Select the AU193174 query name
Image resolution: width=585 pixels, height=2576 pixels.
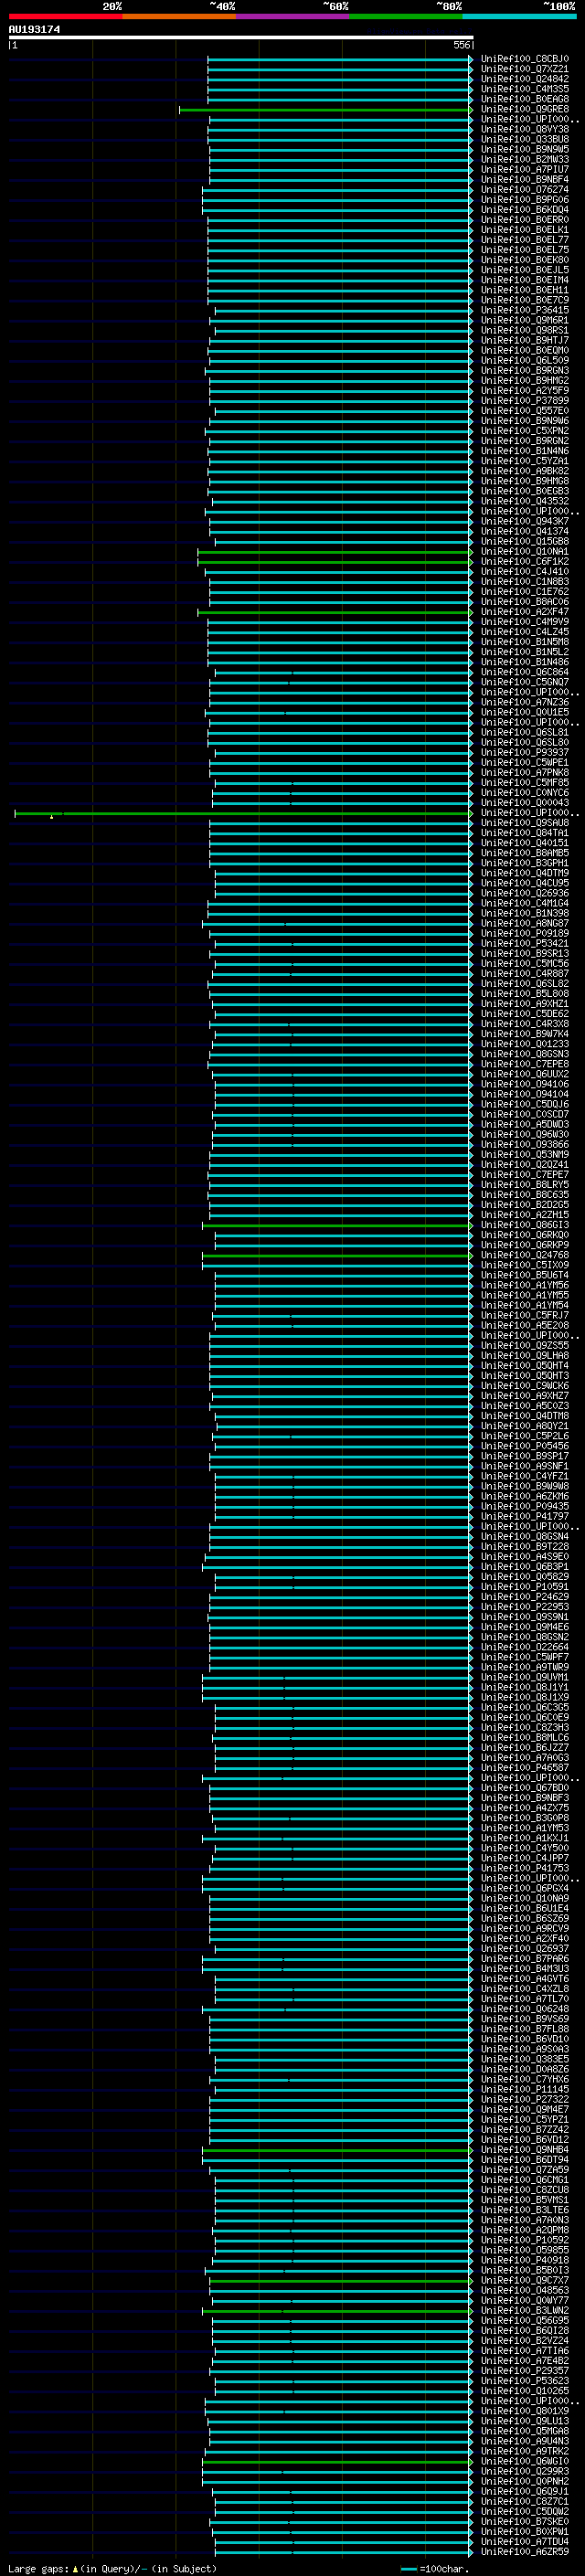point(34,30)
